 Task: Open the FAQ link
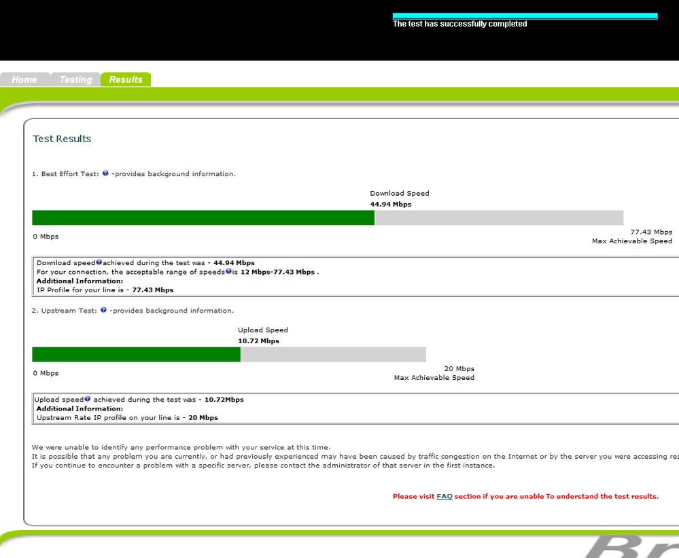point(445,497)
